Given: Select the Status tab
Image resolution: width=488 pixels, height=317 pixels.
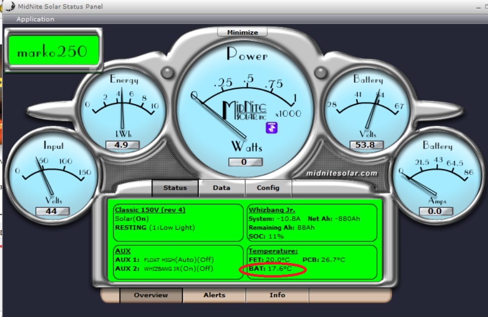Looking at the screenshot, I should click(175, 188).
